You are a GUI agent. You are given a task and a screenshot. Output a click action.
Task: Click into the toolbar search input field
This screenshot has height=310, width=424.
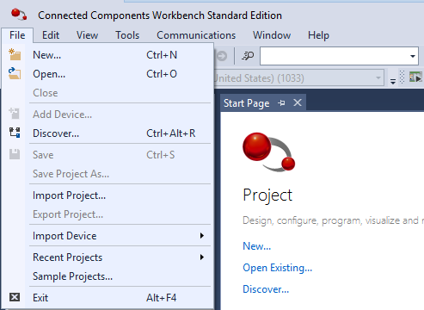(335, 56)
